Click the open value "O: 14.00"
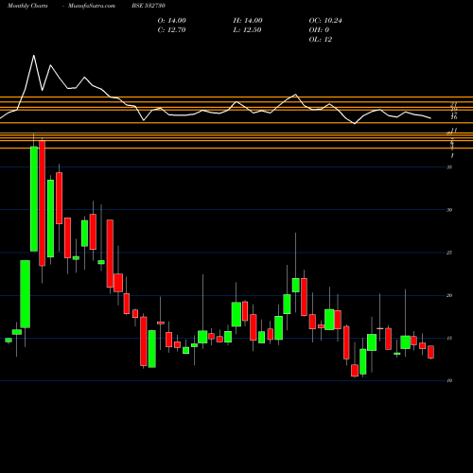Viewport: 473px width, 473px height. tap(172, 21)
